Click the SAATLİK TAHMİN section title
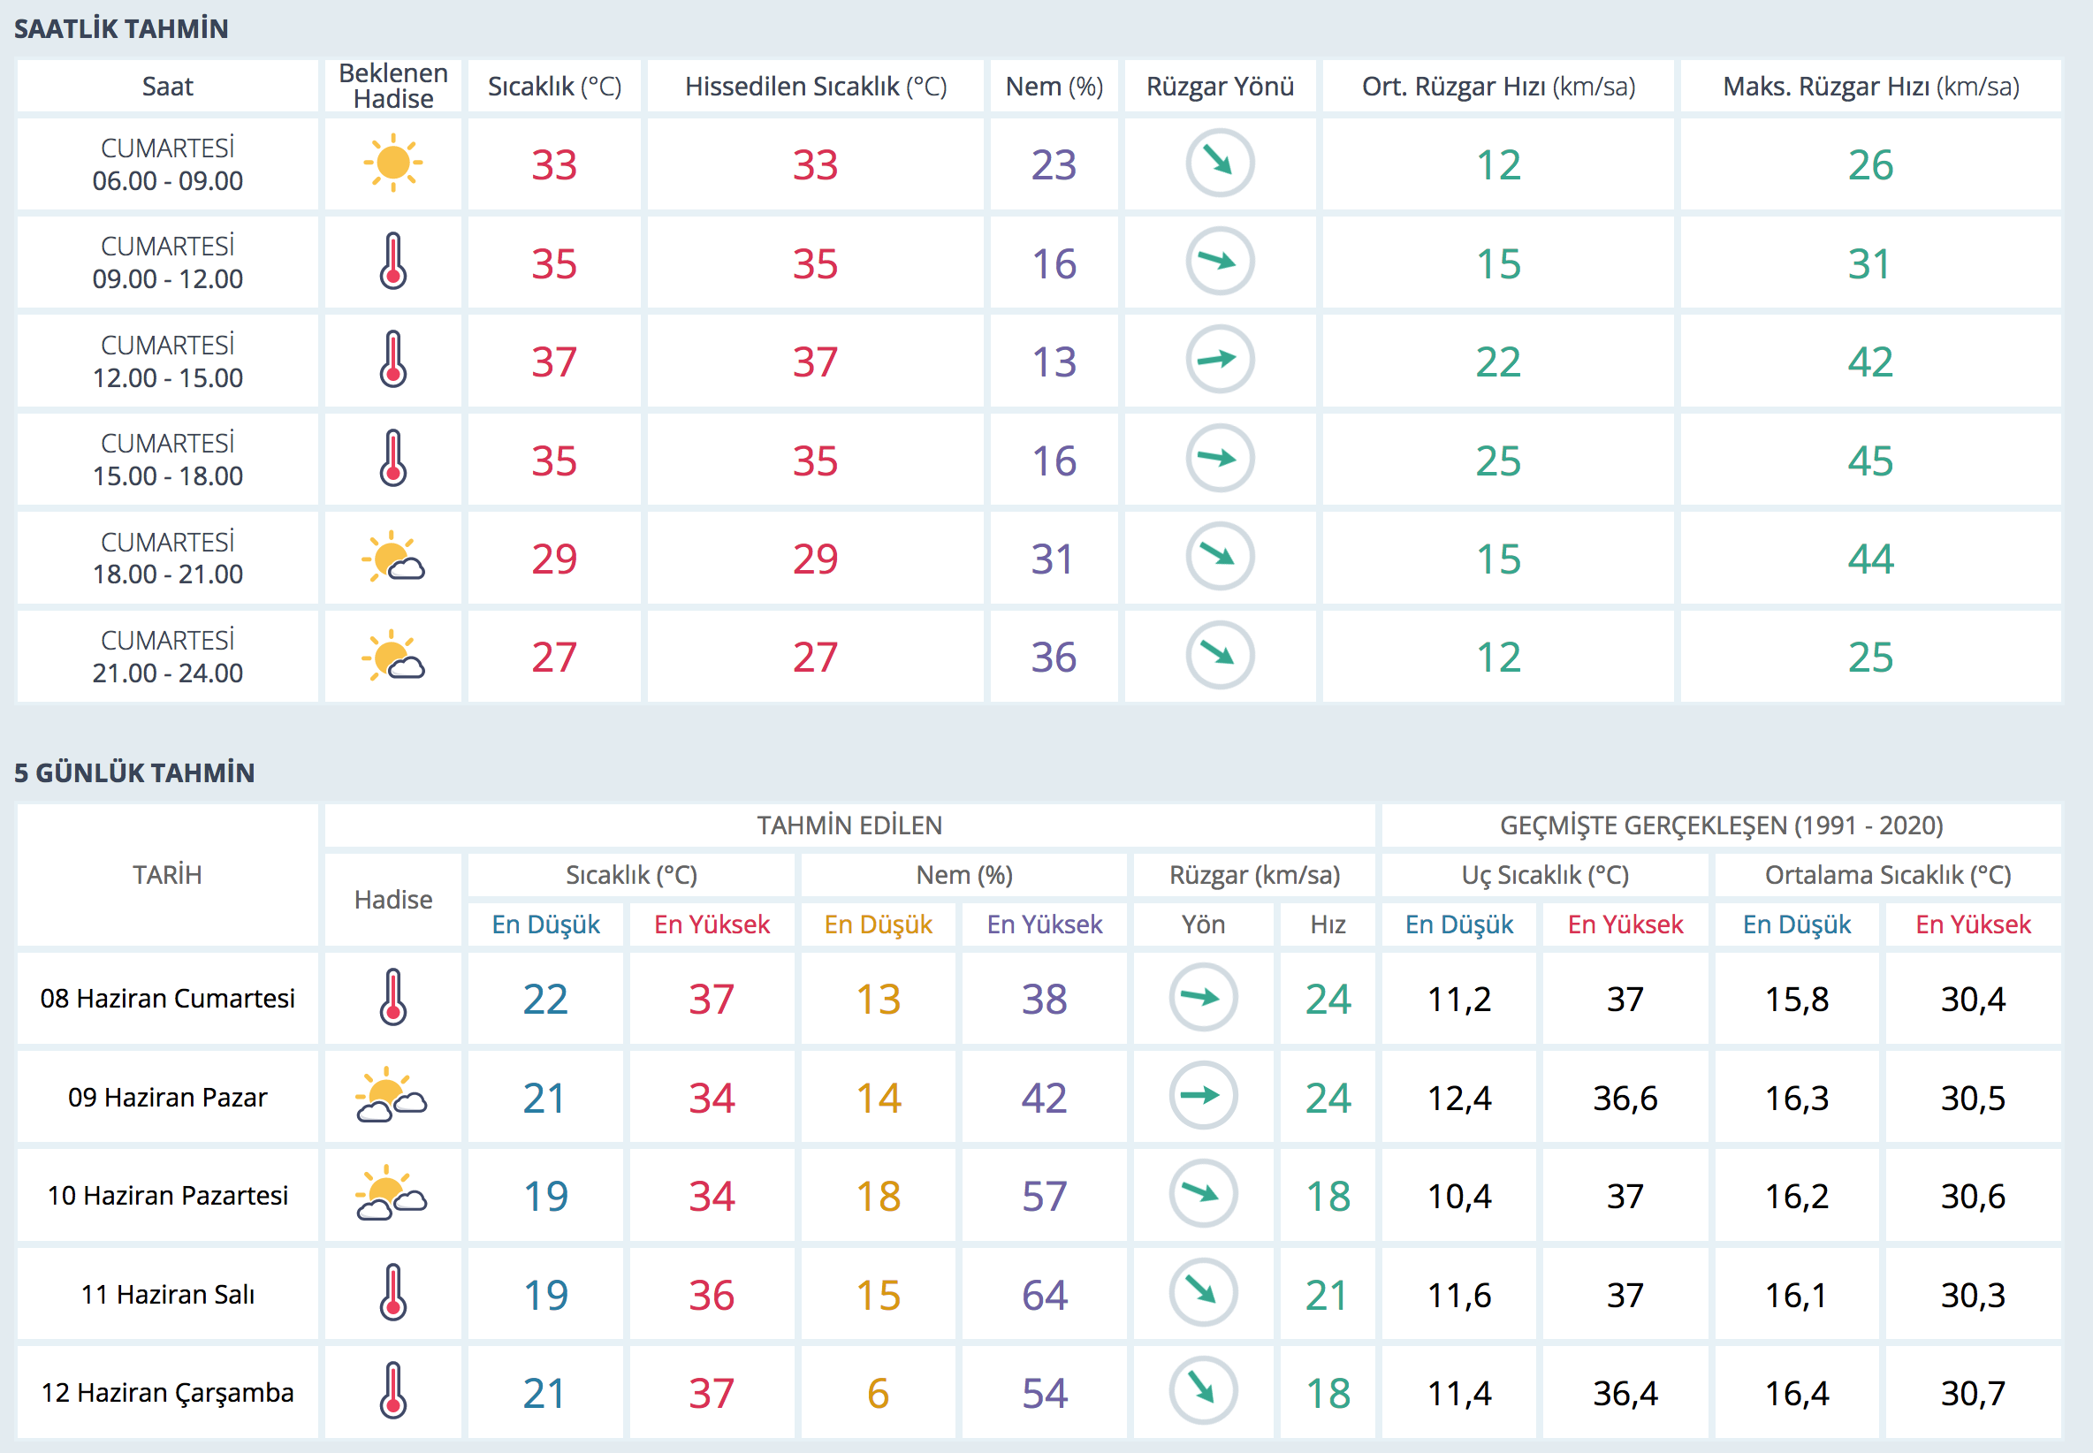Image resolution: width=2093 pixels, height=1453 pixels. pyautogui.click(x=121, y=29)
